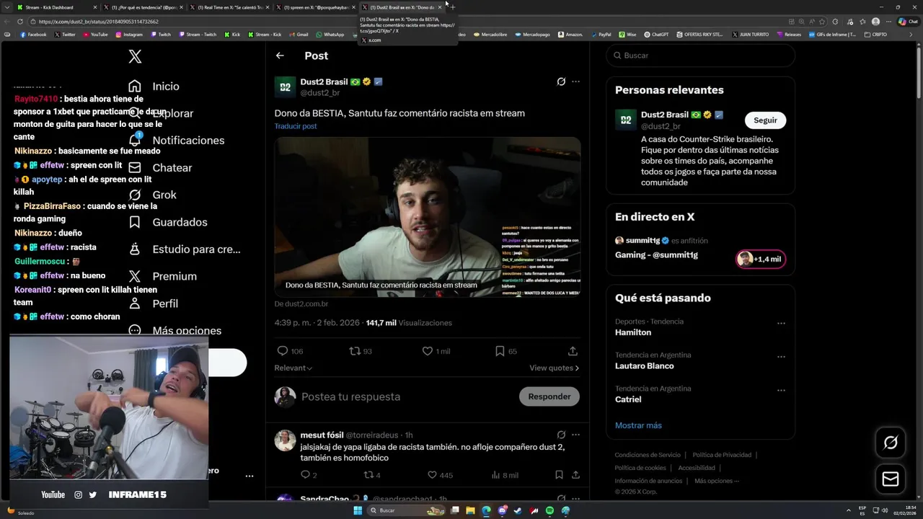
Task: Follow Dust2 Brasil with the Seguir button
Action: pyautogui.click(x=765, y=120)
